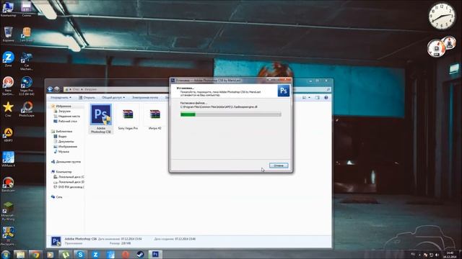Open uTorrent from the taskbar
Image resolution: width=462 pixels, height=259 pixels.
(65, 254)
